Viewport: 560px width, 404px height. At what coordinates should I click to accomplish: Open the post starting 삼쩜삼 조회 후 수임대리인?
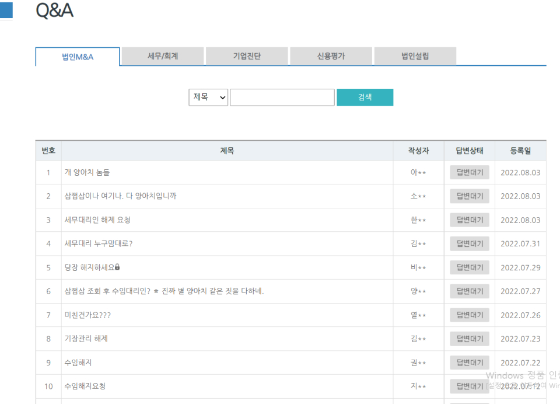164,291
